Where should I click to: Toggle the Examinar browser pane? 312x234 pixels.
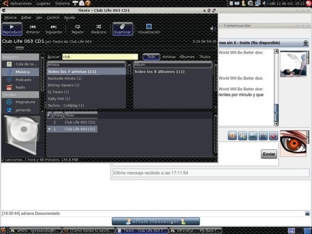pyautogui.click(x=122, y=29)
